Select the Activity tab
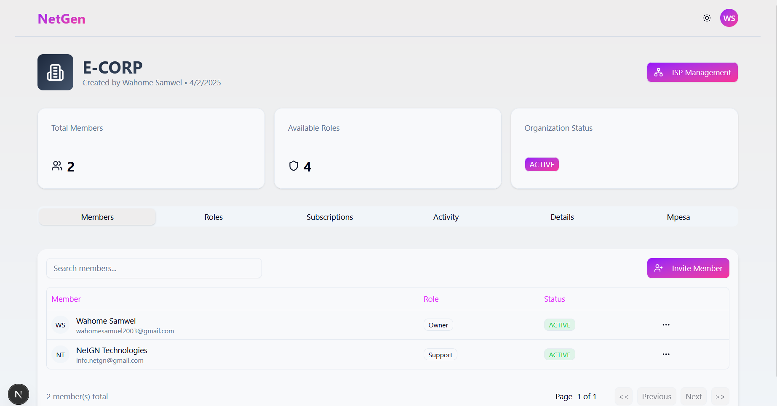 (446, 217)
